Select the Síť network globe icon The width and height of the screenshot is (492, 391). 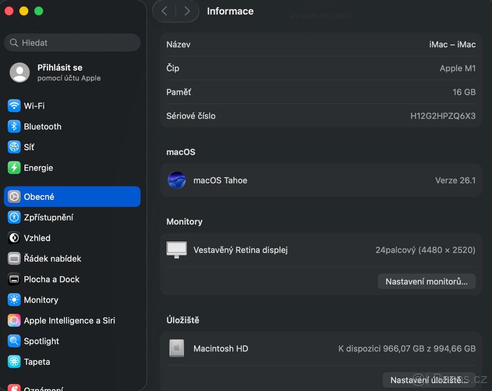14,147
